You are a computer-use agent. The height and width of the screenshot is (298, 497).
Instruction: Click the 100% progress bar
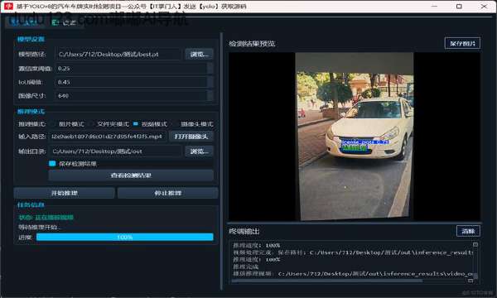point(124,237)
